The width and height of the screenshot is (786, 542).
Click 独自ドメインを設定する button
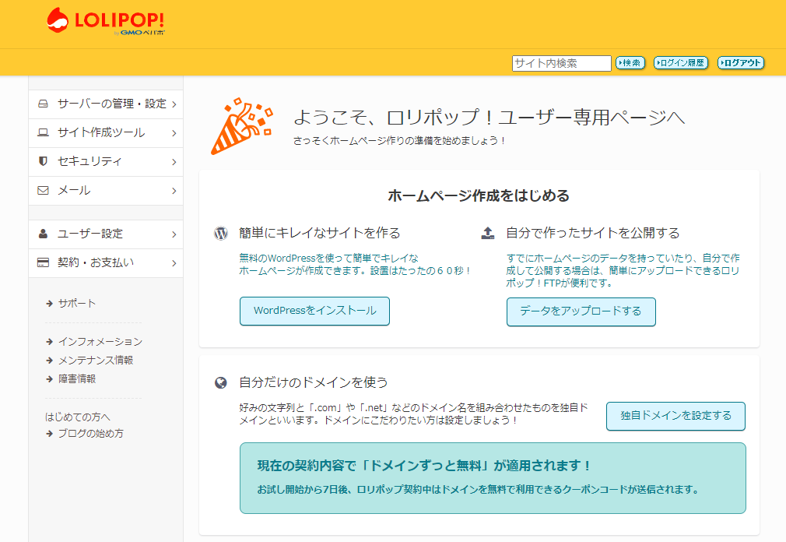[675, 416]
